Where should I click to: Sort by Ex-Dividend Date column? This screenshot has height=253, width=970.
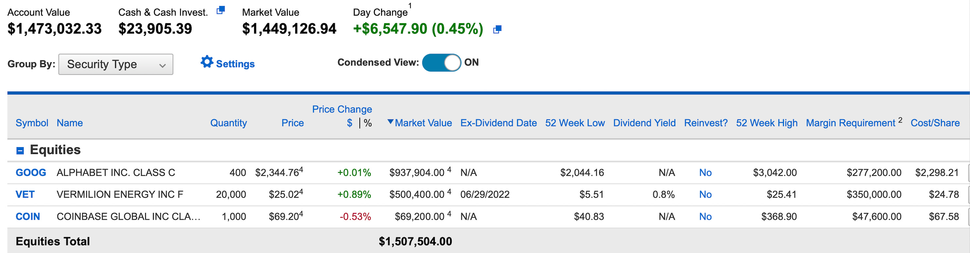498,123
